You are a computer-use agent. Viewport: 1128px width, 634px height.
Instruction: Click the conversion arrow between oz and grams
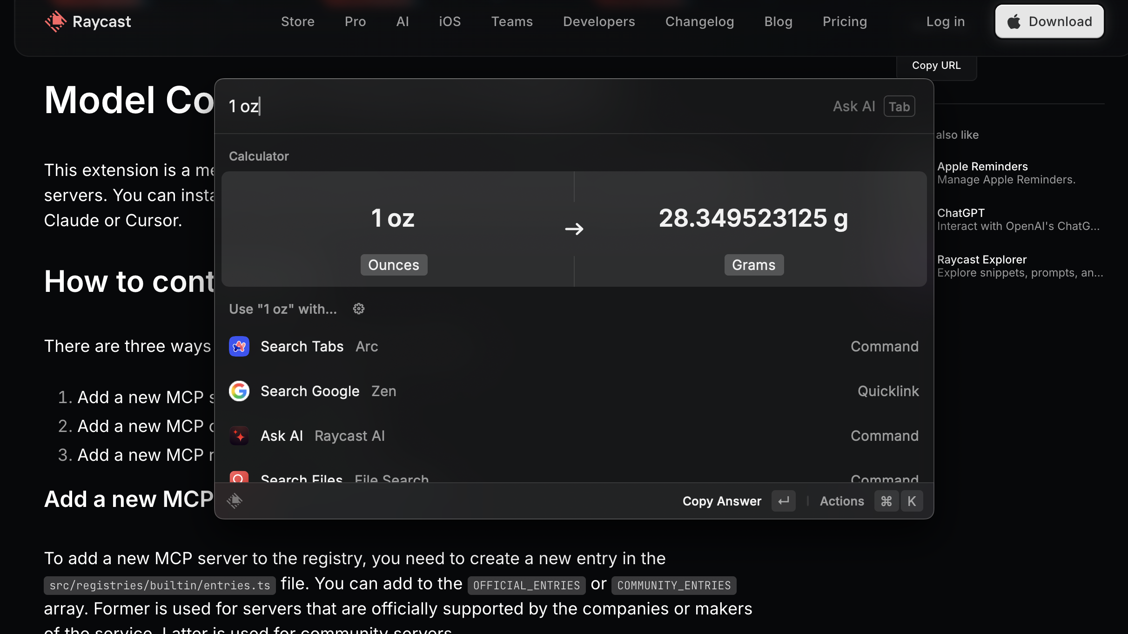(x=574, y=229)
